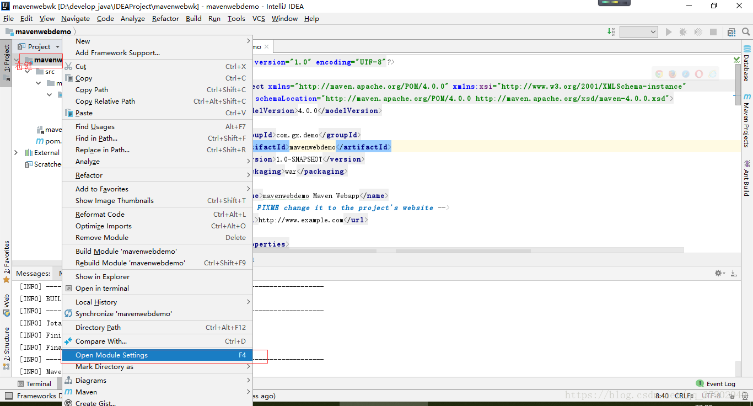Click the Messages: tab label
This screenshot has width=753, height=406.
pos(33,274)
